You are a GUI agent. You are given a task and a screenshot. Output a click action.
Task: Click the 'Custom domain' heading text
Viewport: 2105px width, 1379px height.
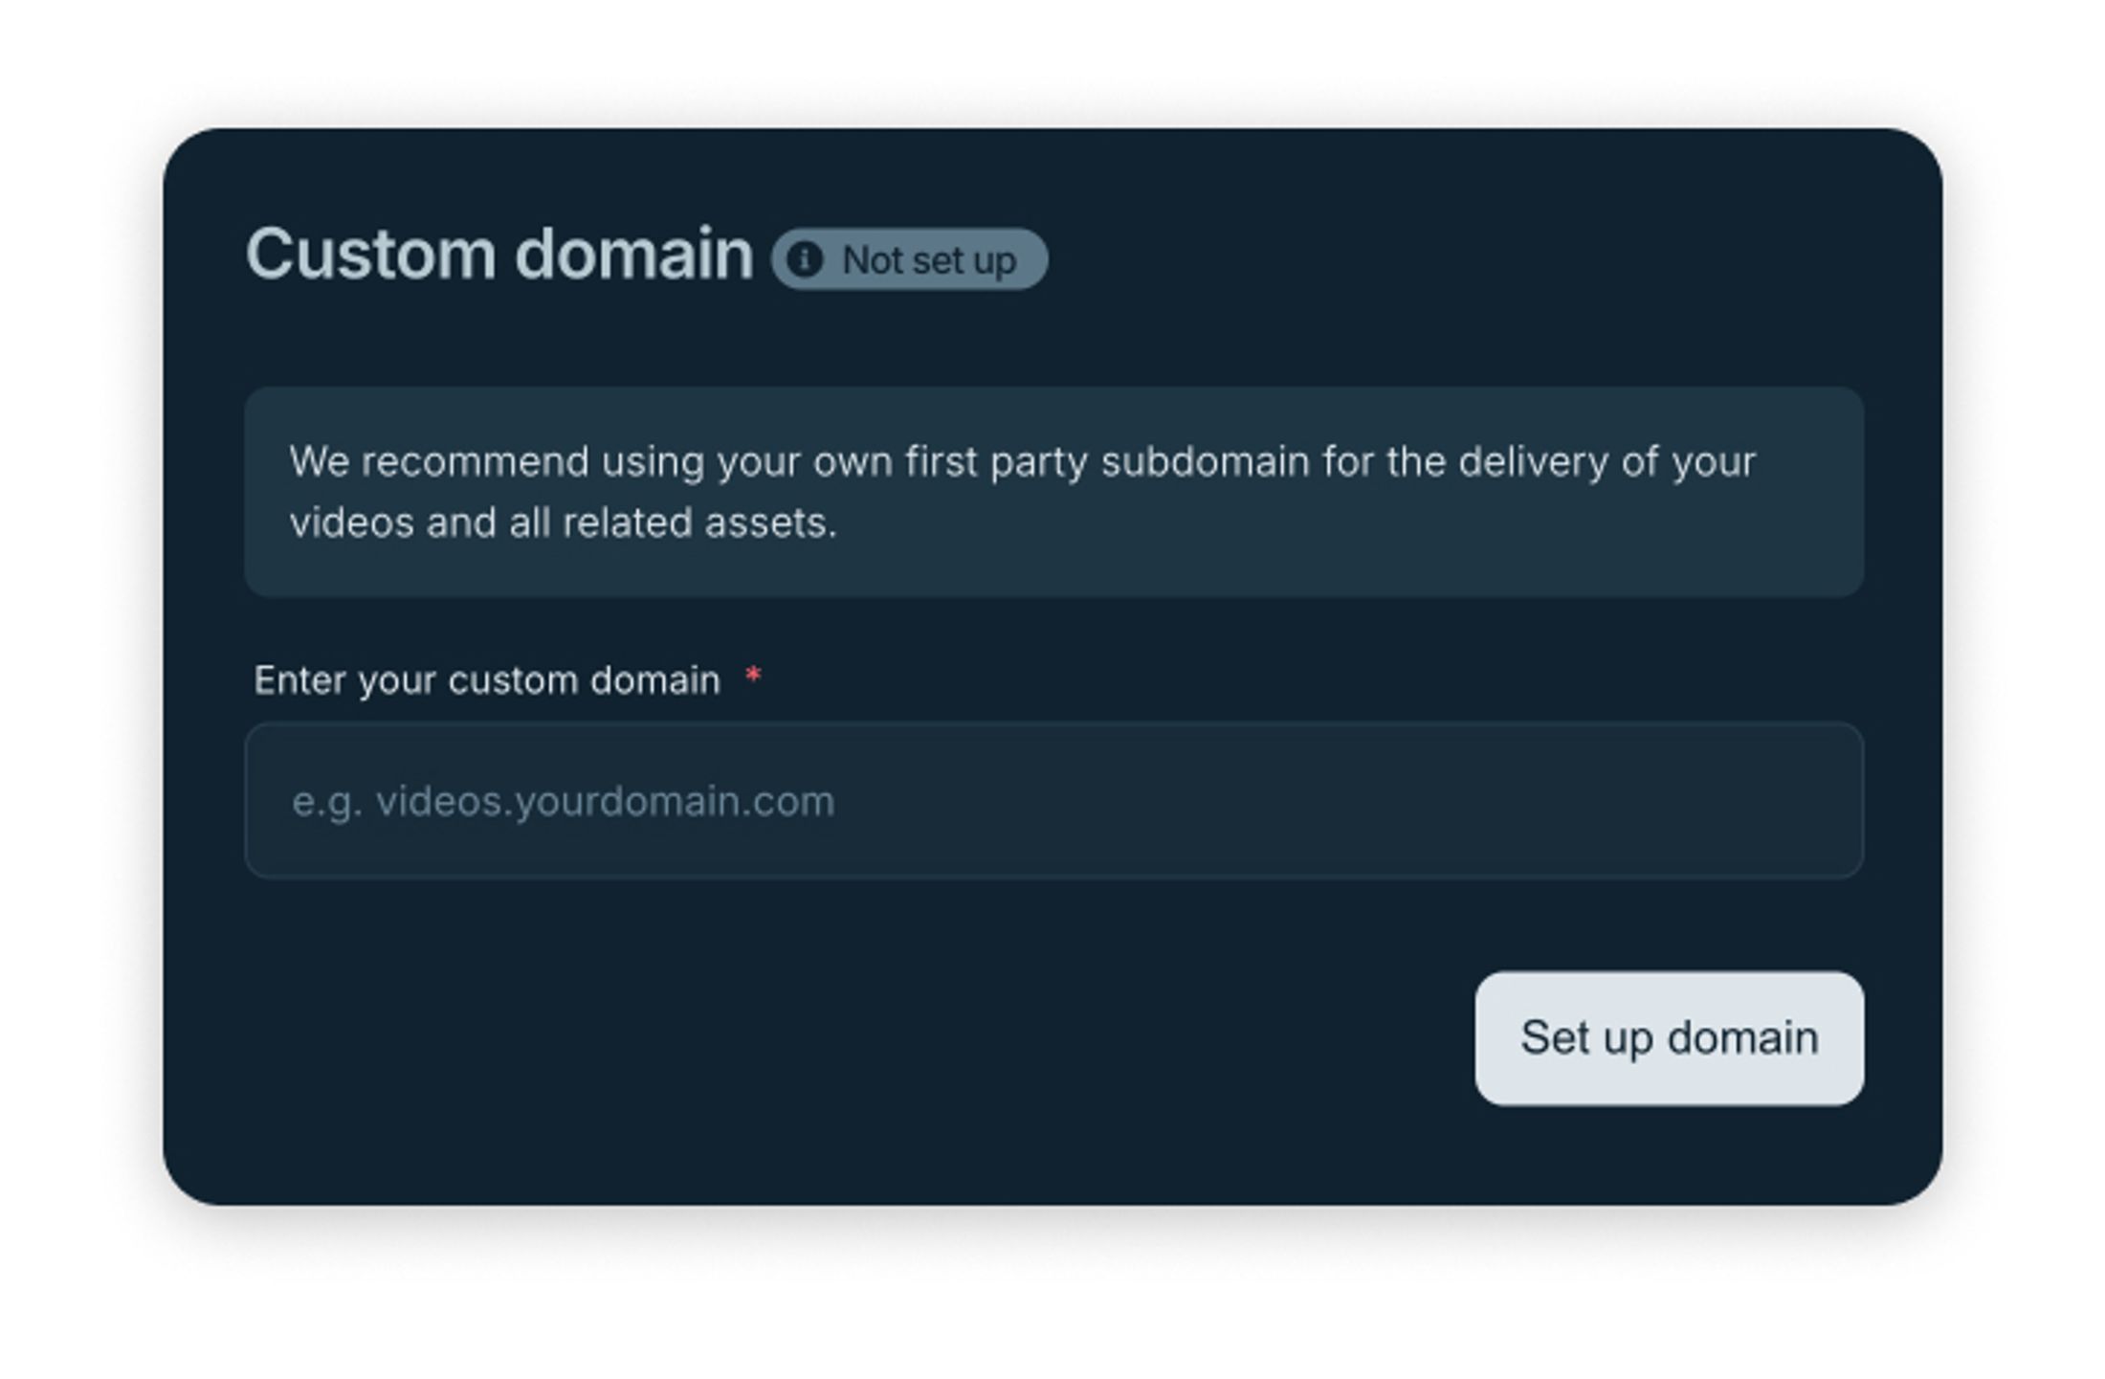499,252
